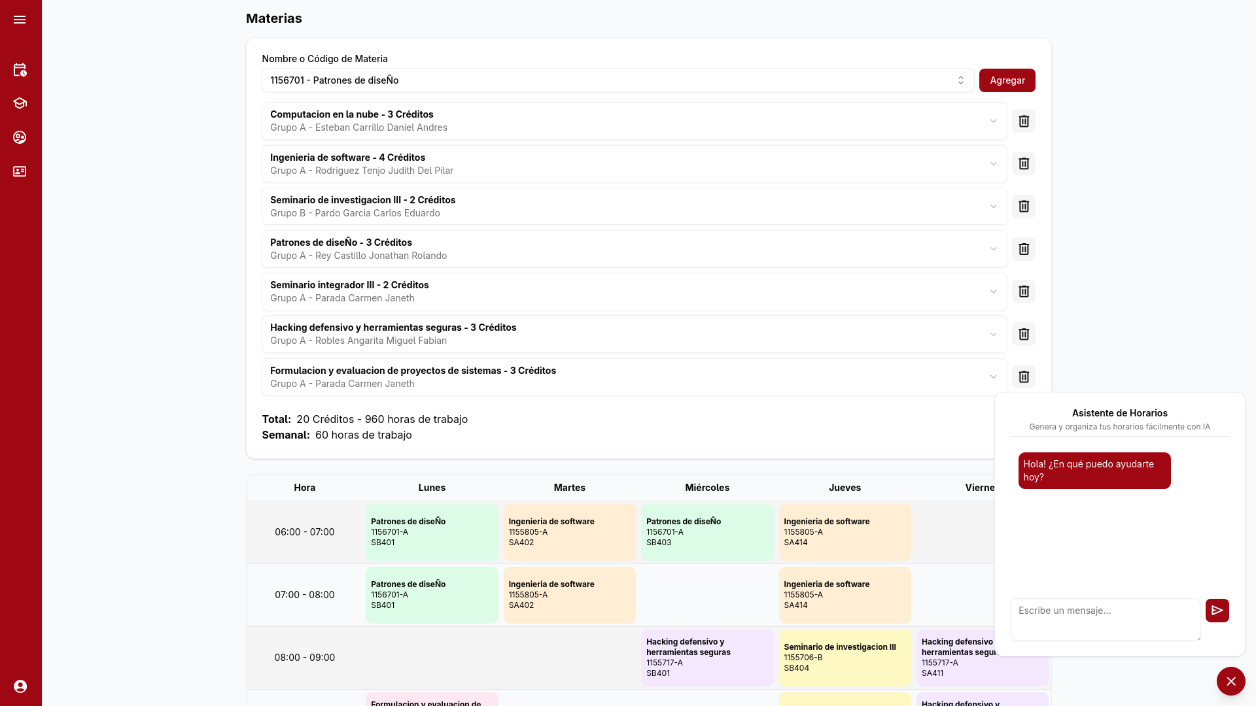Send message in Asistente de Horarios
Screen dimensions: 1256x706
point(1217,611)
